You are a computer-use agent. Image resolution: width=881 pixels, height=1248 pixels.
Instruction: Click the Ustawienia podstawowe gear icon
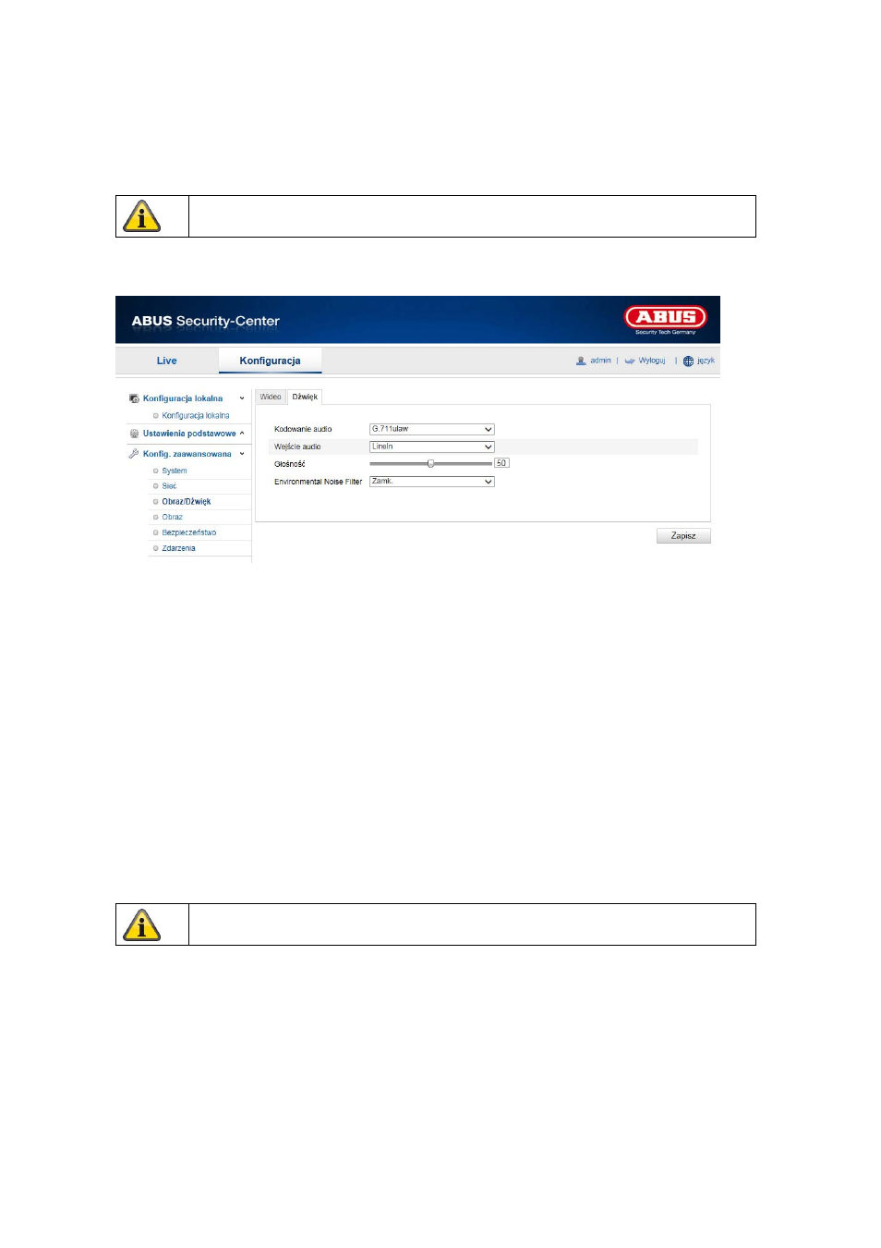[x=134, y=434]
